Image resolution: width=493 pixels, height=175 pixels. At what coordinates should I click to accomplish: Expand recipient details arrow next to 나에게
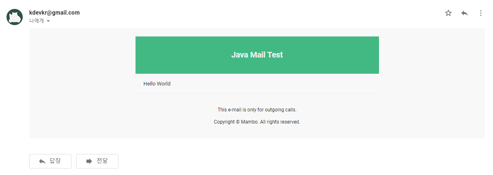pos(48,21)
